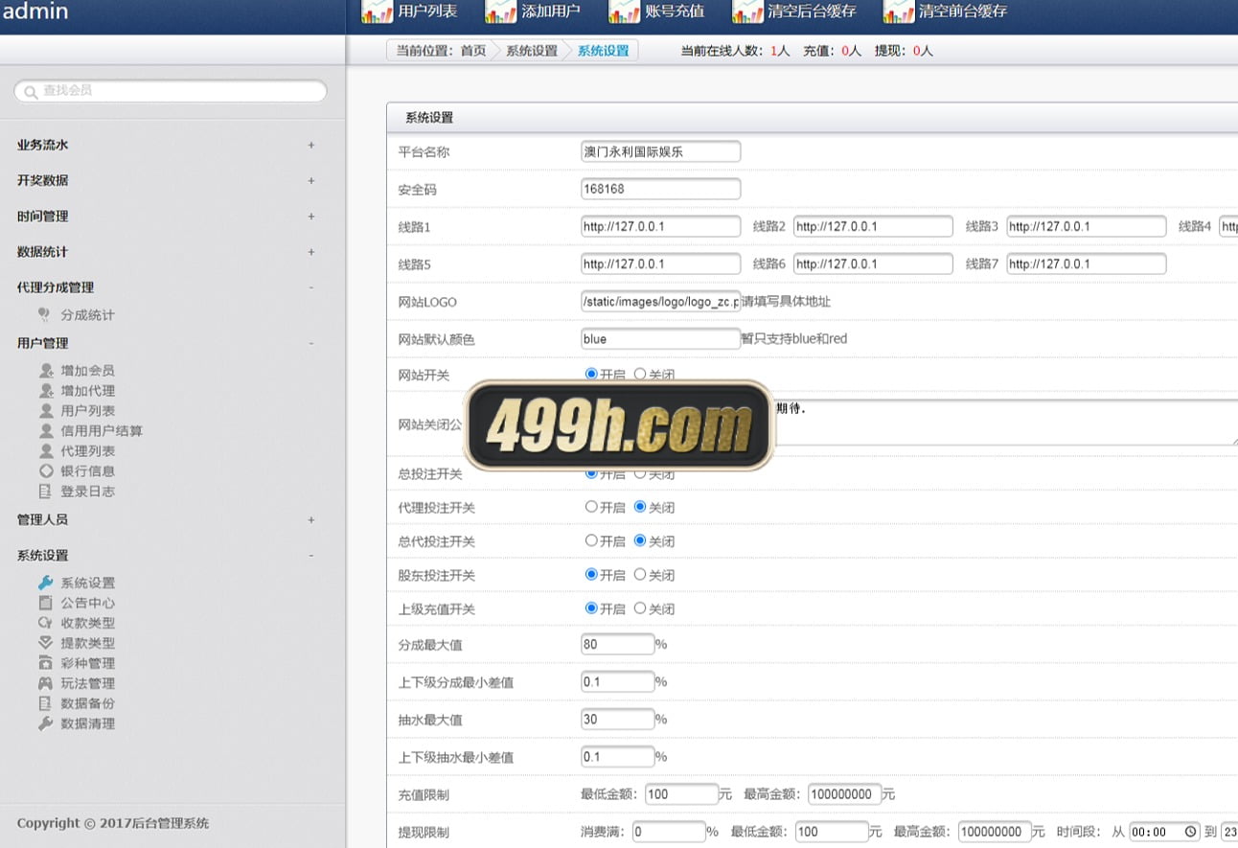Click the 网站默认颜色 input field

point(660,338)
